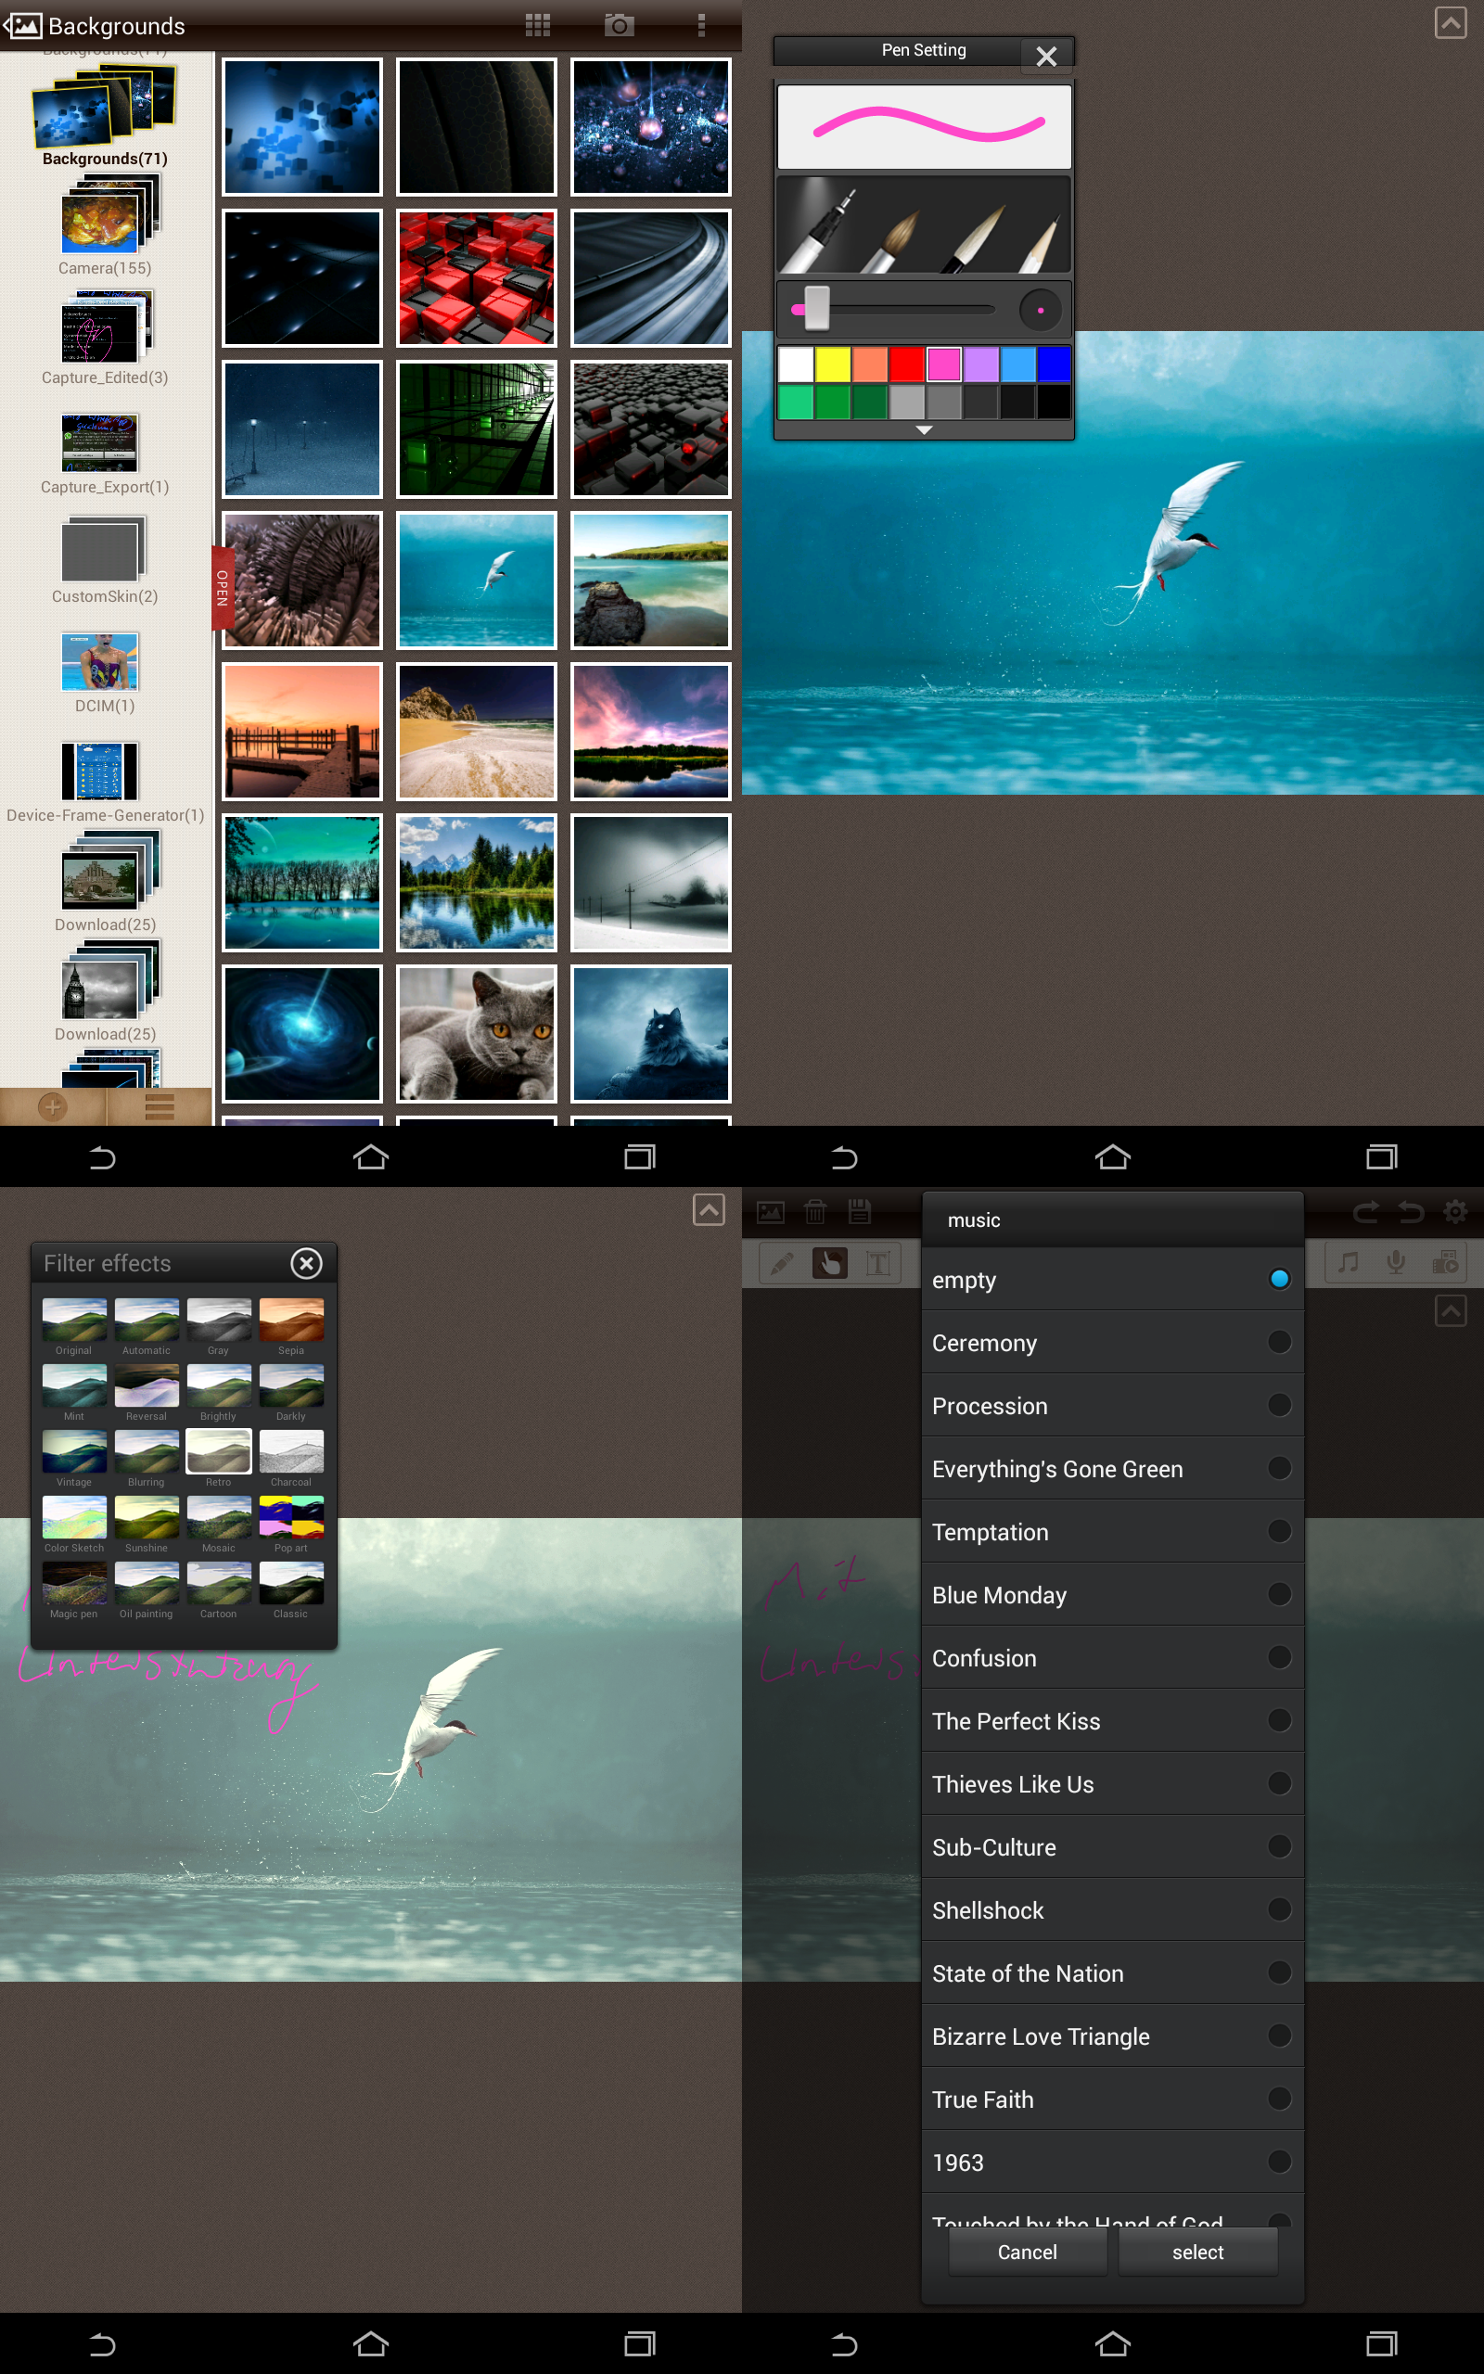This screenshot has width=1484, height=2374.
Task: Apply the Pop art filter
Action: coord(290,1524)
